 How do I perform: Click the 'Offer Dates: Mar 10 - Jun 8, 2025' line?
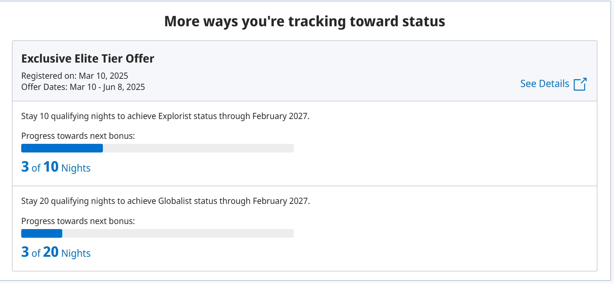coord(83,87)
